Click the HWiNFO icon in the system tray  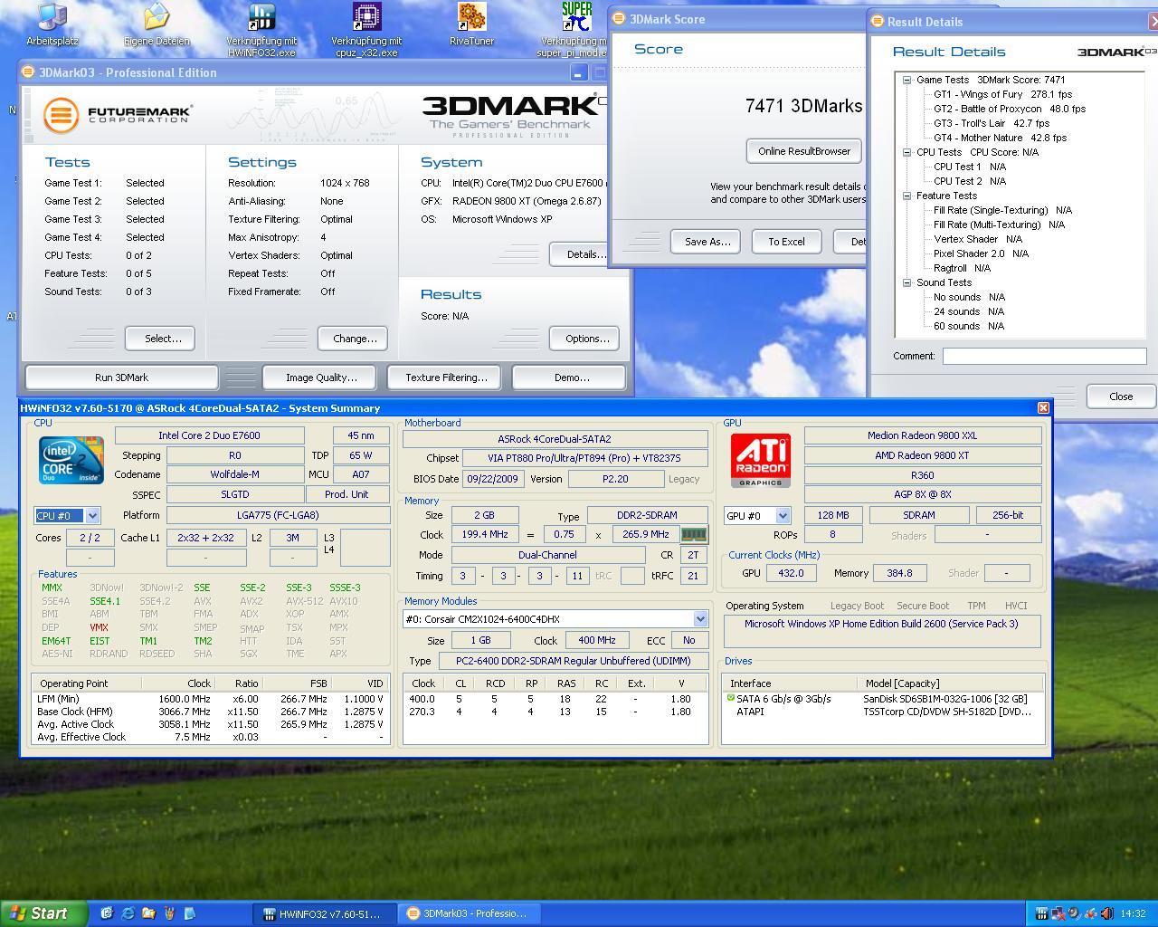click(1041, 913)
